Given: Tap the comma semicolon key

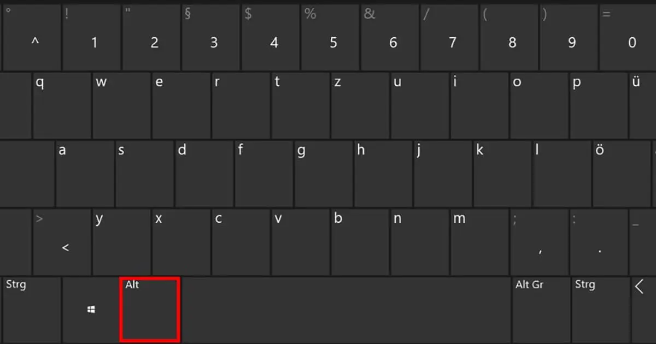Looking at the screenshot, I should [x=538, y=242].
